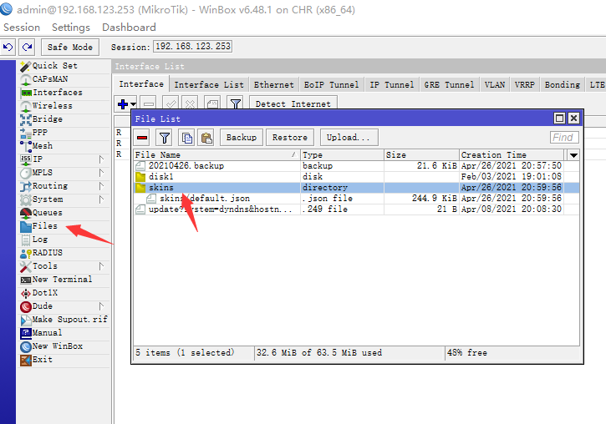The width and height of the screenshot is (606, 424).
Task: Click the paste file icon
Action: pos(206,138)
